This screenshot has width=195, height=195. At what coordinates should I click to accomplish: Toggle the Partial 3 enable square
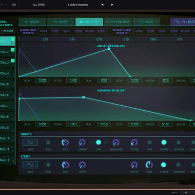[13, 61]
